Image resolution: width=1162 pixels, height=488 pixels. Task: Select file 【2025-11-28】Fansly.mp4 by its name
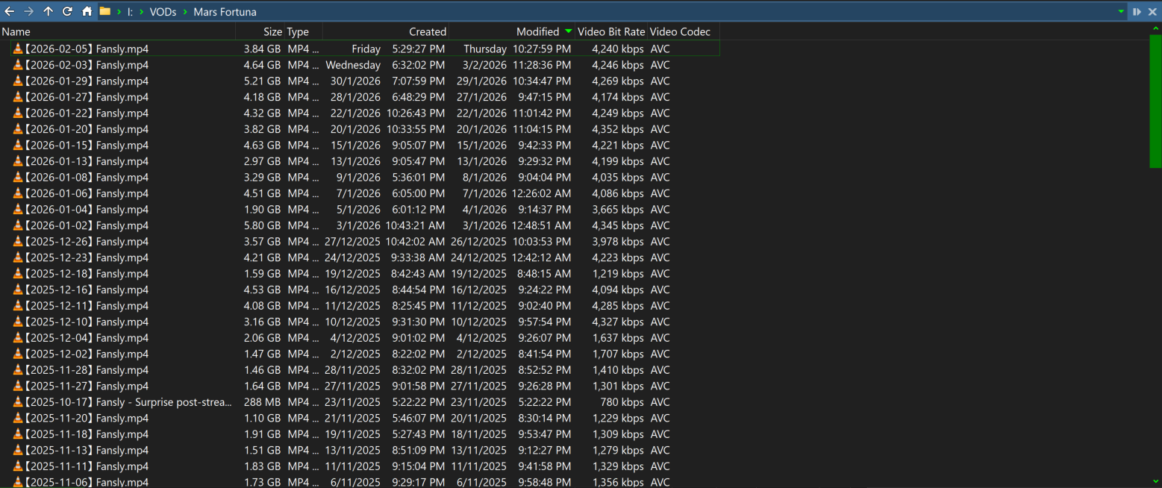[87, 370]
